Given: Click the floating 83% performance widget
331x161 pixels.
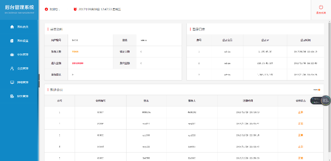Looking at the screenshot, I should coord(325,101).
